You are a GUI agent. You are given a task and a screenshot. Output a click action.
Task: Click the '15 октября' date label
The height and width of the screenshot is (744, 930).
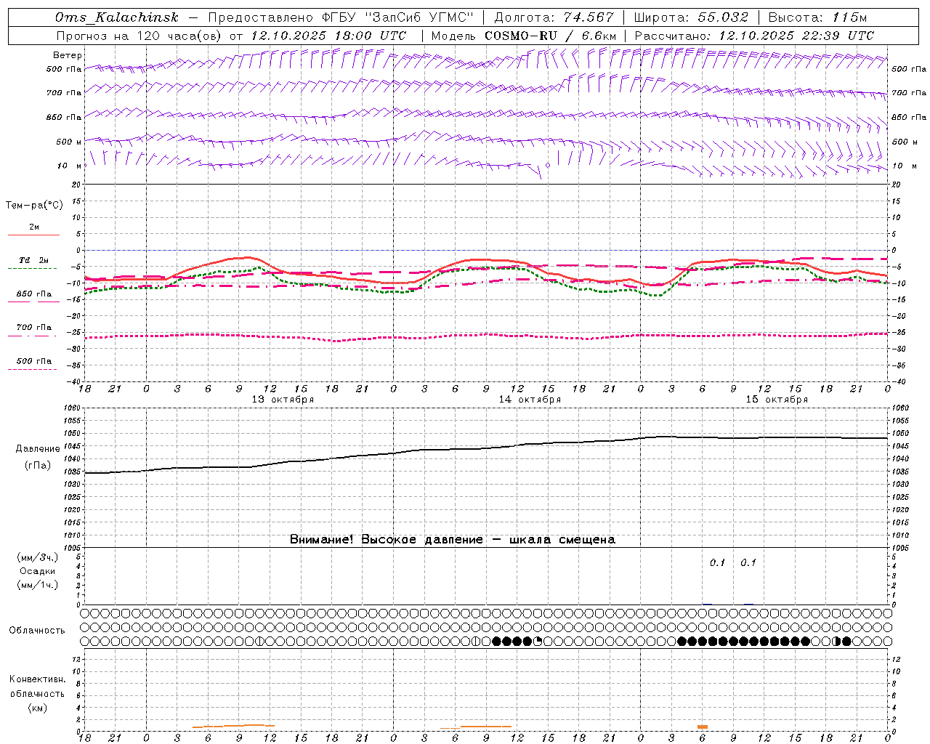pos(777,399)
